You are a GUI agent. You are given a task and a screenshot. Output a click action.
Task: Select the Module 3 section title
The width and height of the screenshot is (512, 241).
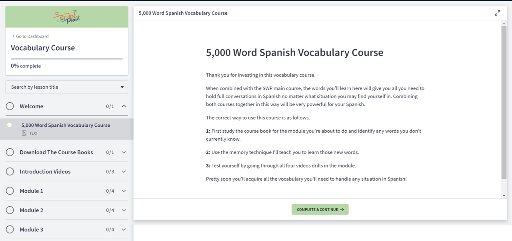(x=32, y=229)
